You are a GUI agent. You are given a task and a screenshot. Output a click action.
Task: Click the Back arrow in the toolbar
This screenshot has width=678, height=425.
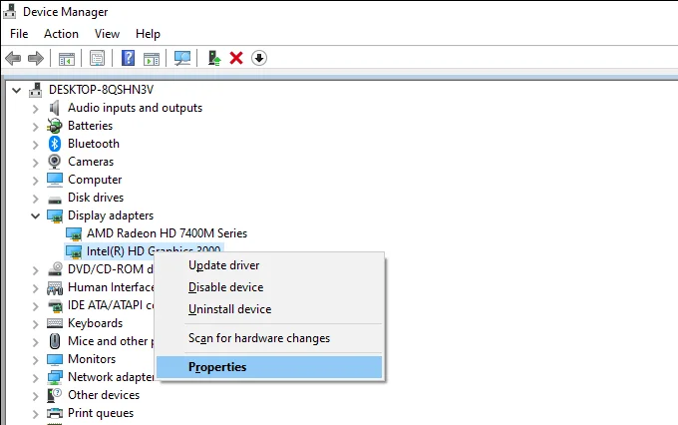click(x=14, y=58)
